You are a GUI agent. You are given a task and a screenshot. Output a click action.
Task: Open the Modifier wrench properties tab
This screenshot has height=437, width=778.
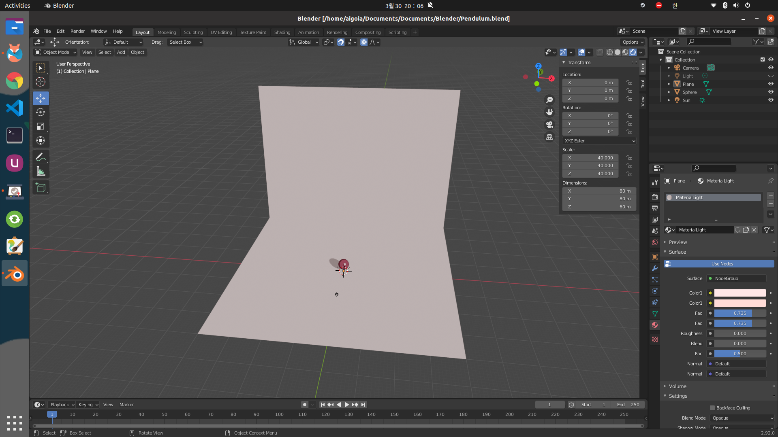(655, 268)
